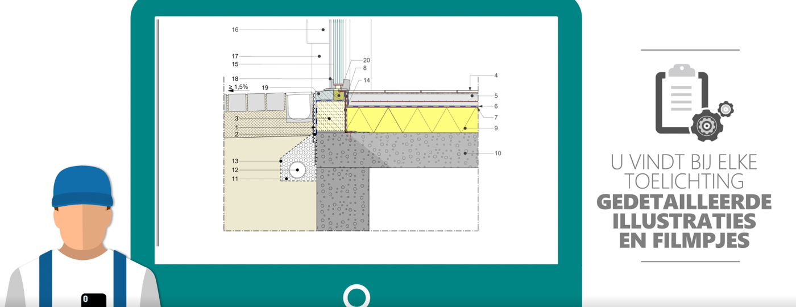This screenshot has height=307, width=796.
Task: Click label number 16 in drawing
Action: click(235, 30)
